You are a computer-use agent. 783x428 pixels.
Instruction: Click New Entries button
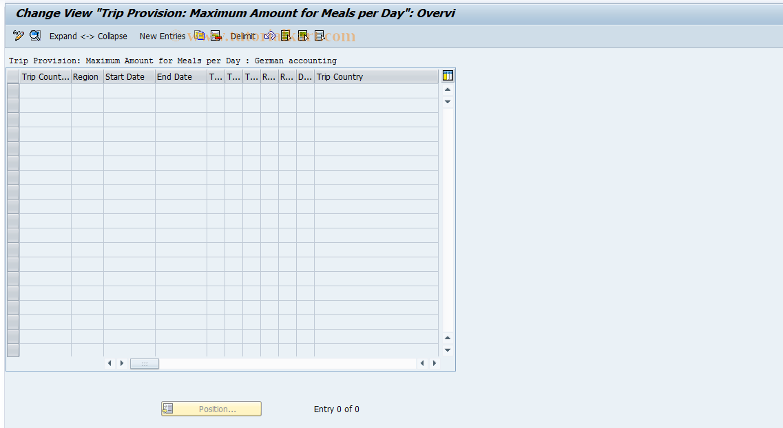(x=163, y=36)
